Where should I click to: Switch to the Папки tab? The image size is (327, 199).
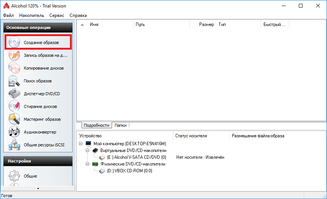click(x=120, y=126)
